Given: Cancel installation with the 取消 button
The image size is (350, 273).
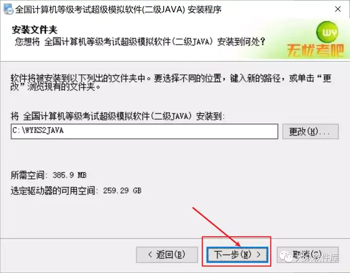Looking at the screenshot, I should (308, 255).
